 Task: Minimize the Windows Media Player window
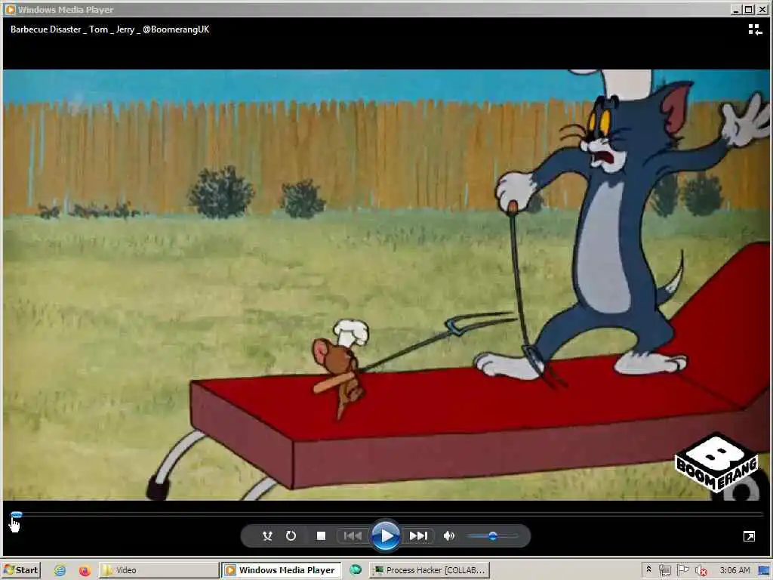click(x=736, y=9)
